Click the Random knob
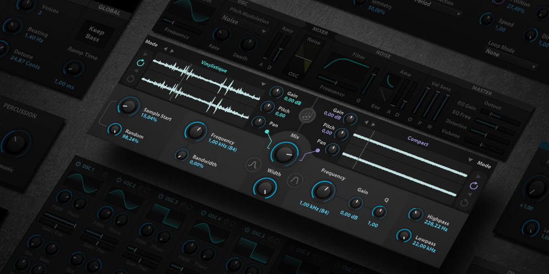The image size is (549, 274). click(x=114, y=129)
